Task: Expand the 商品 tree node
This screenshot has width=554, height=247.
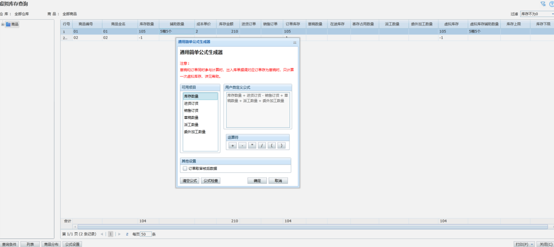Action: point(3,24)
